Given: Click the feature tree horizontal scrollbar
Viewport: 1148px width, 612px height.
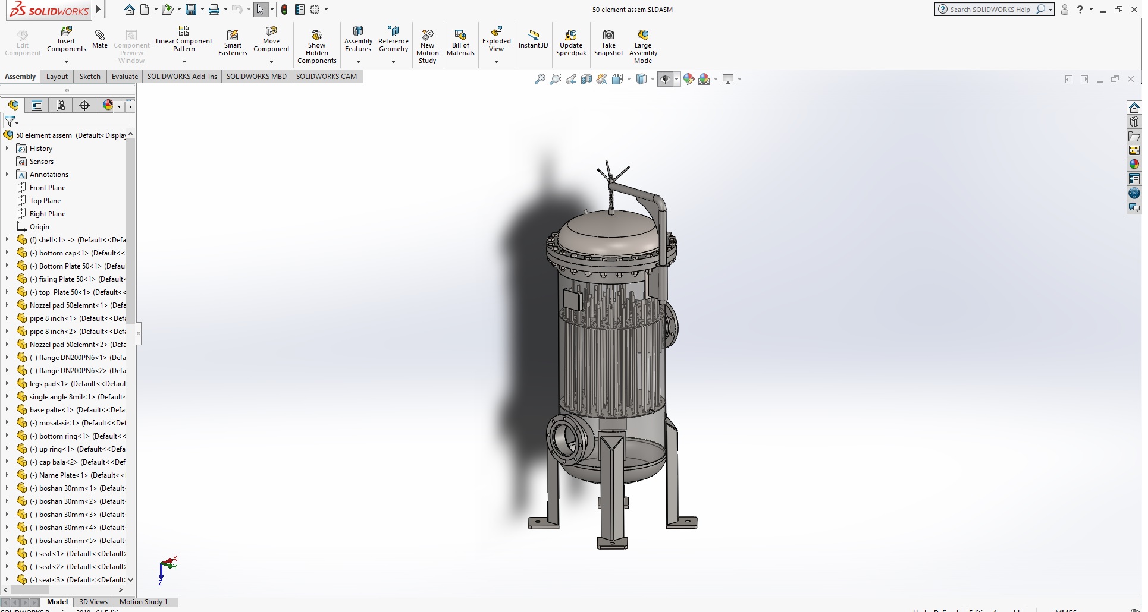Looking at the screenshot, I should click(x=30, y=590).
